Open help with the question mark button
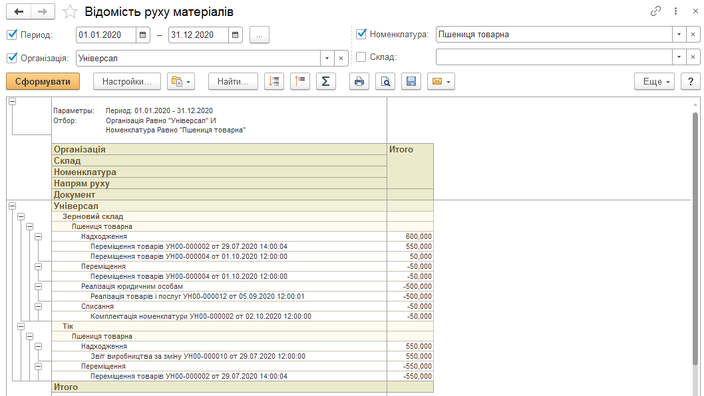704x396 pixels. coord(691,81)
